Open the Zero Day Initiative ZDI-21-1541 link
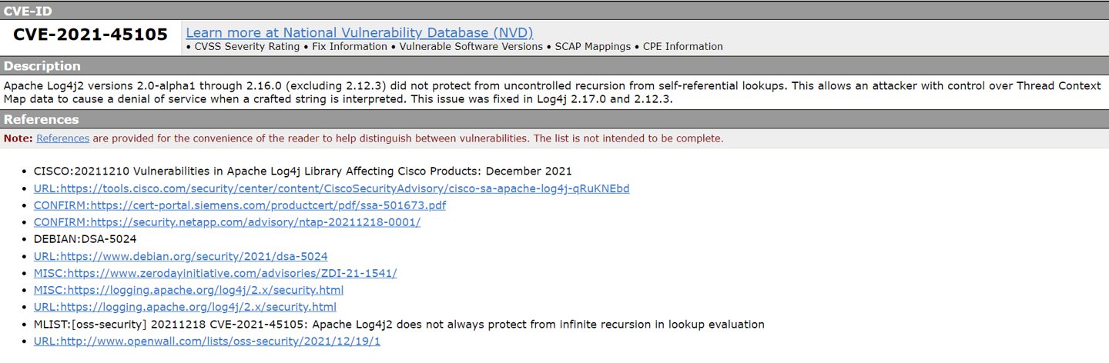The image size is (1109, 363). 216,273
